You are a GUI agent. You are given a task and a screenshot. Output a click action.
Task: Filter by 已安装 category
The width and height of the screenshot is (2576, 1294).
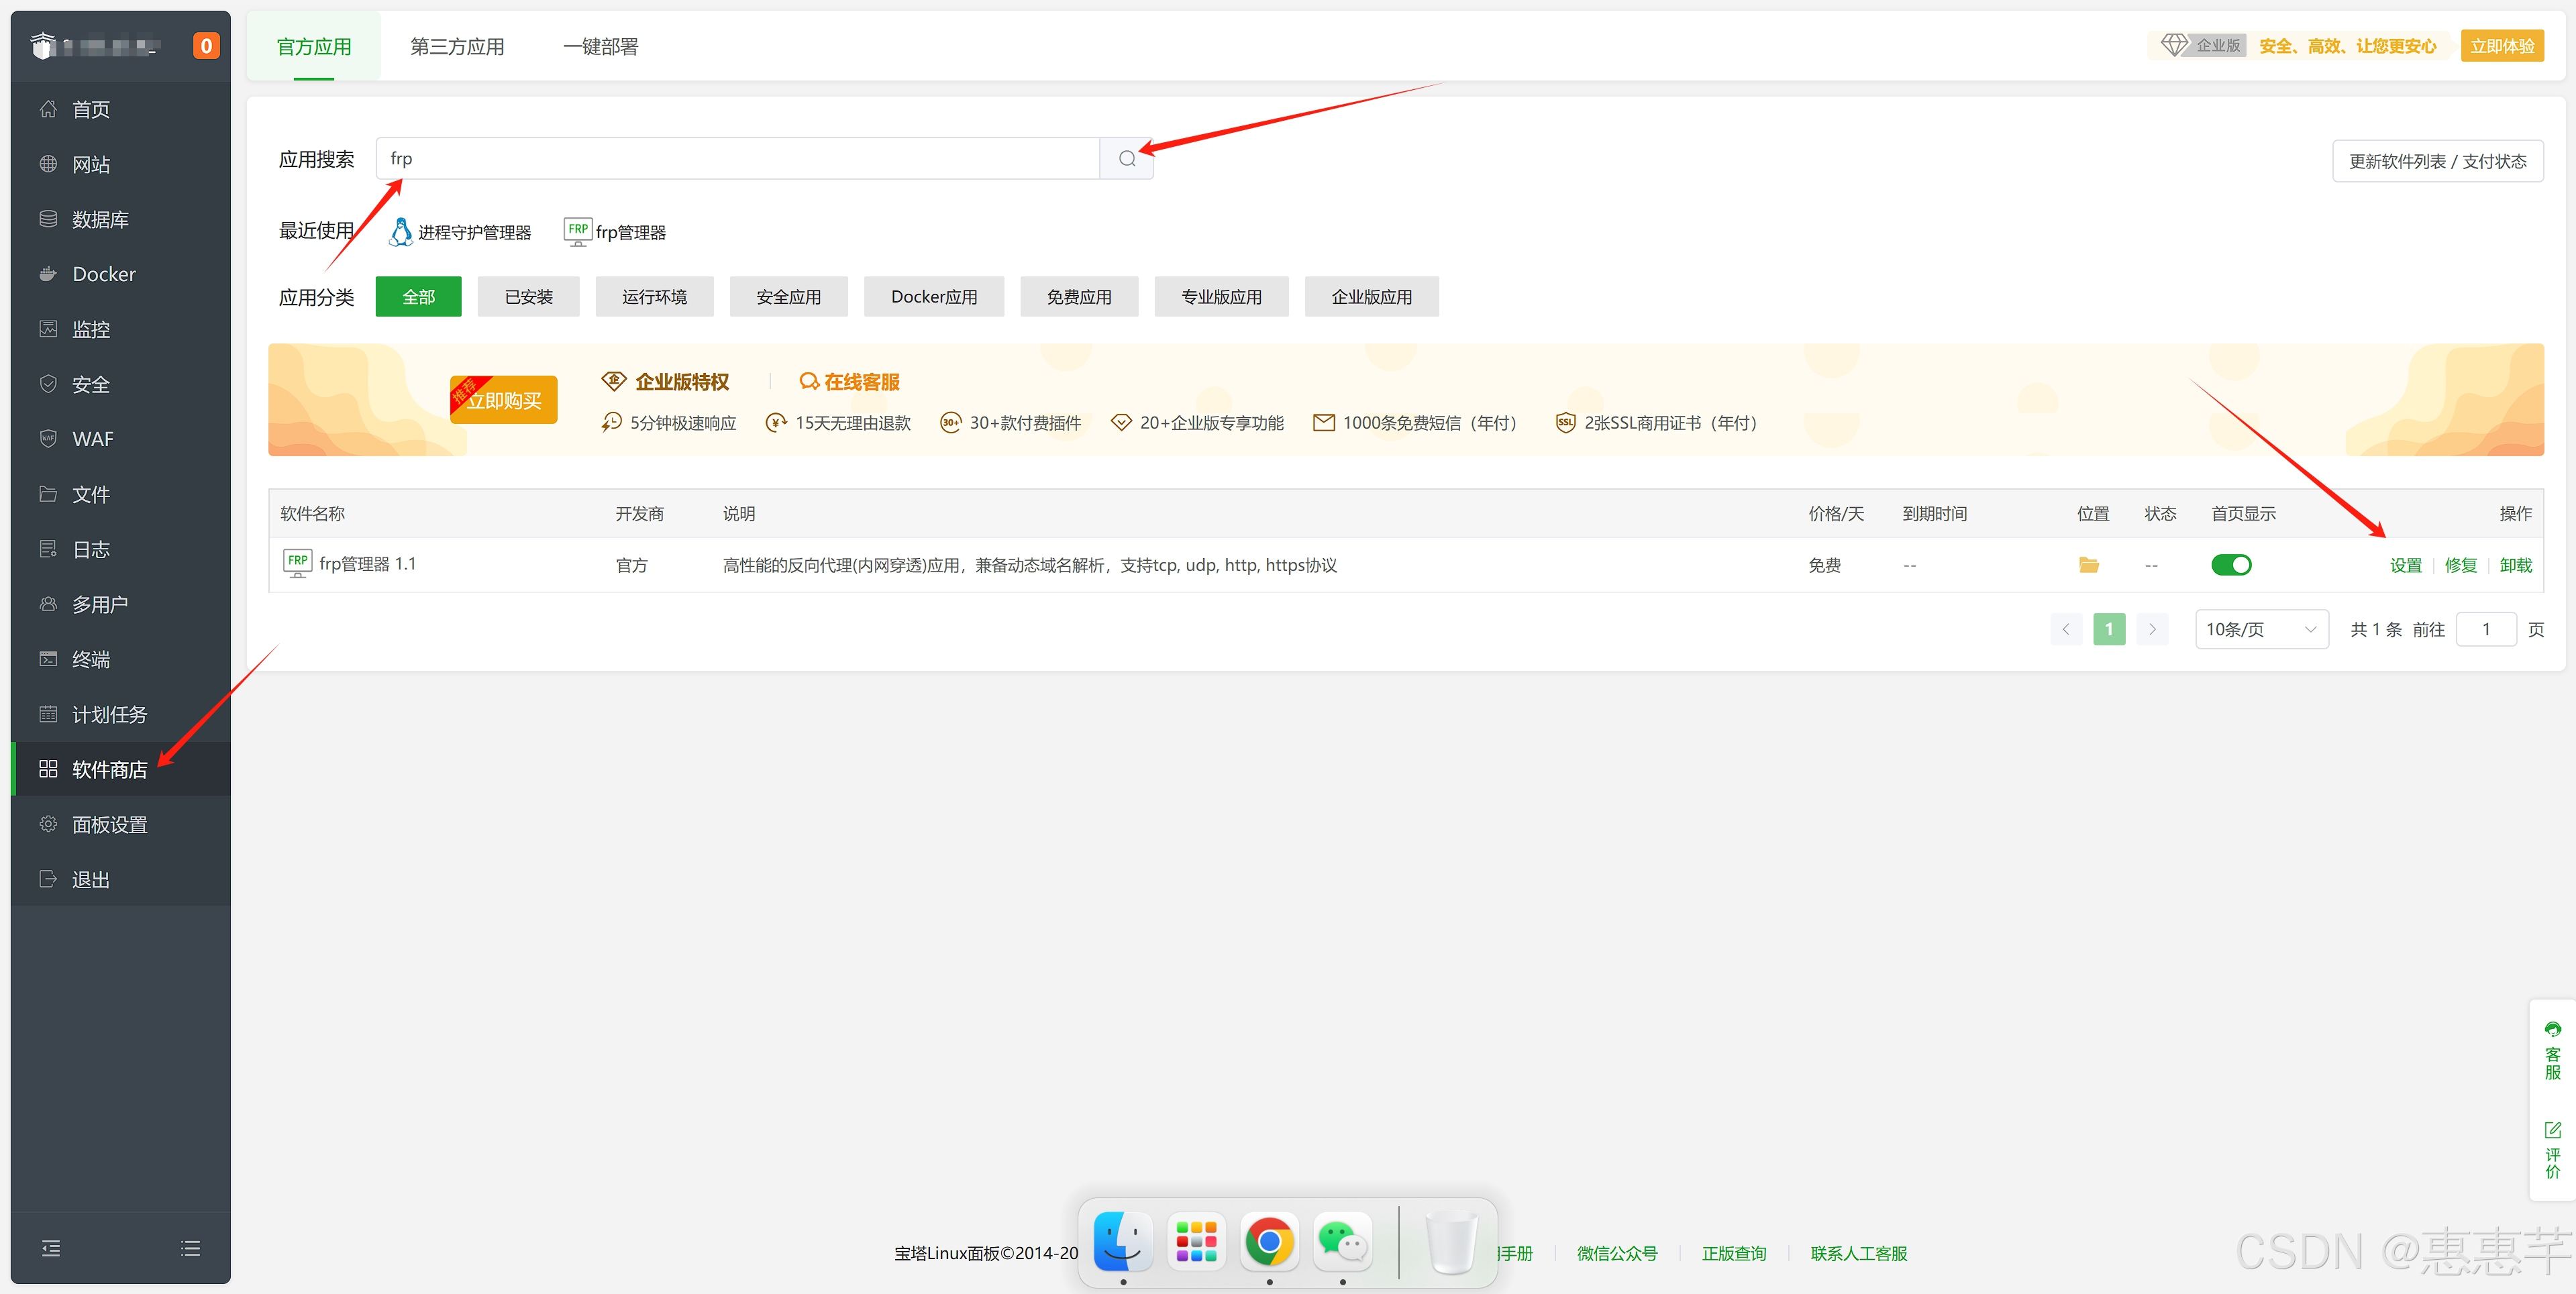tap(528, 297)
